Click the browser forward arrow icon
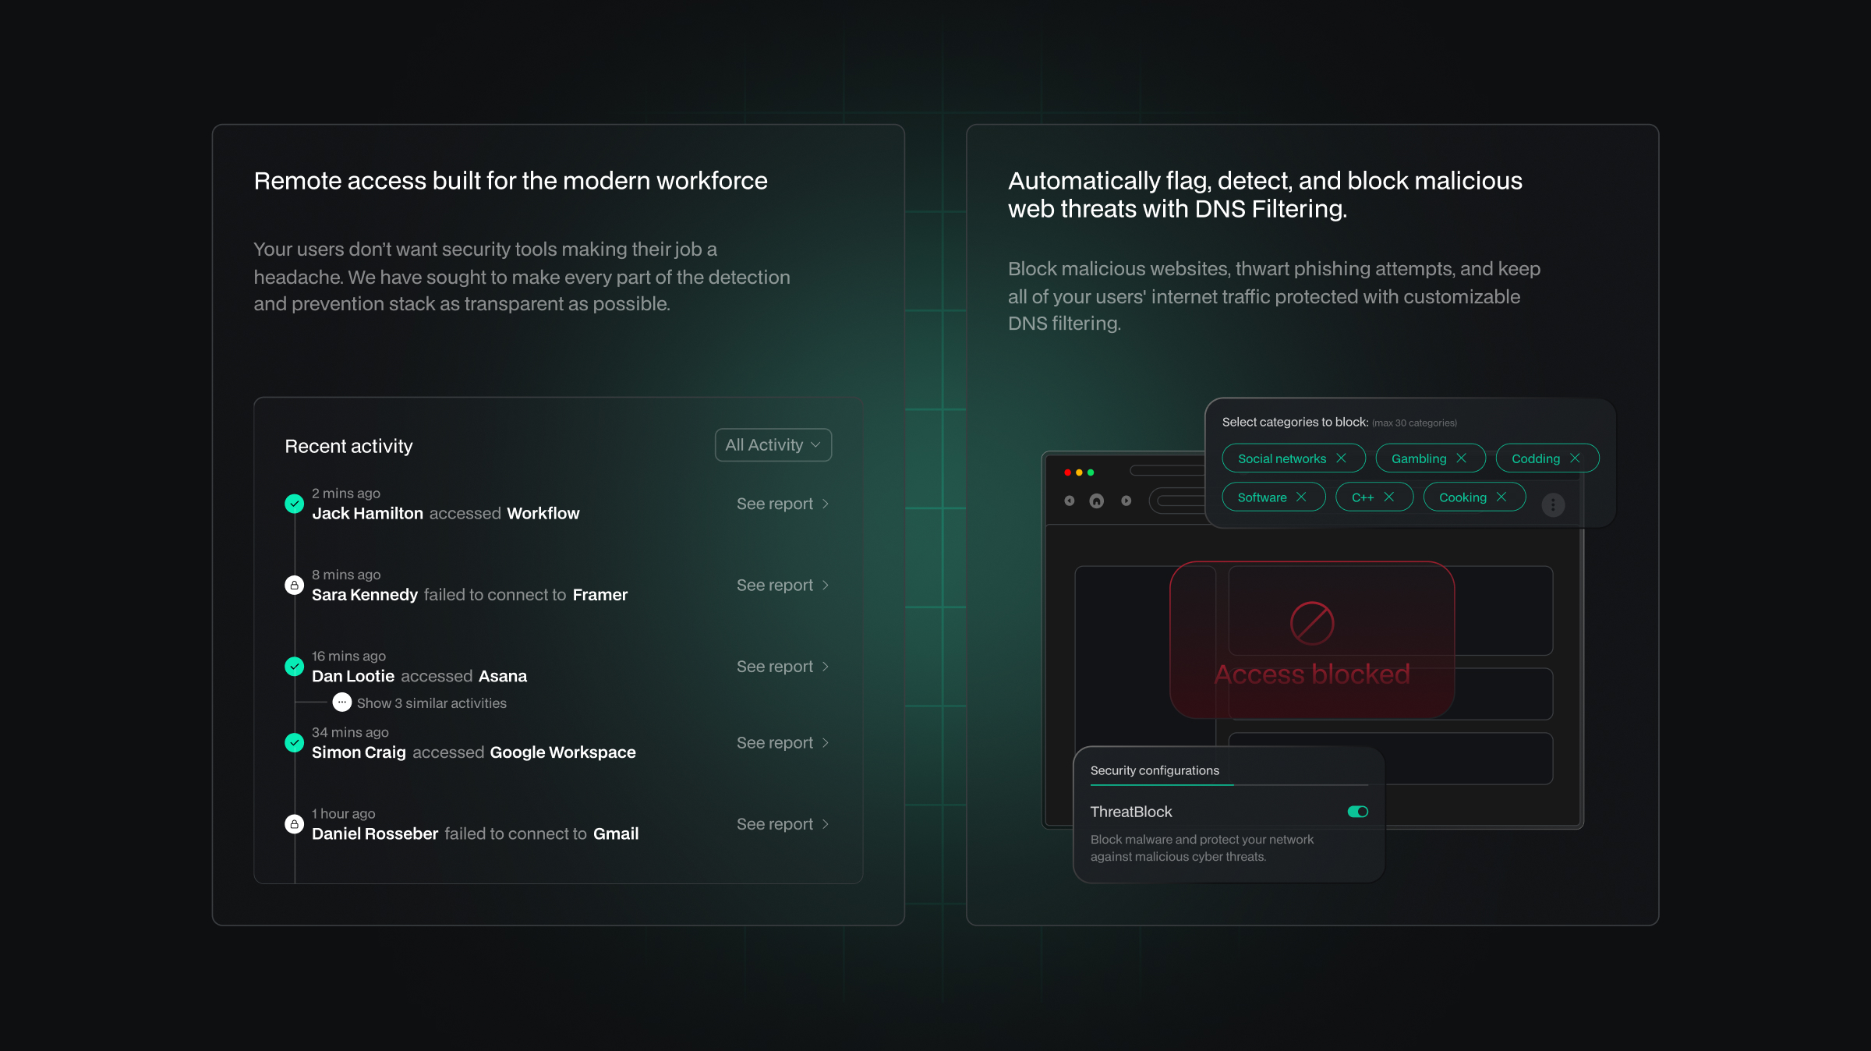The width and height of the screenshot is (1871, 1051). click(x=1126, y=501)
